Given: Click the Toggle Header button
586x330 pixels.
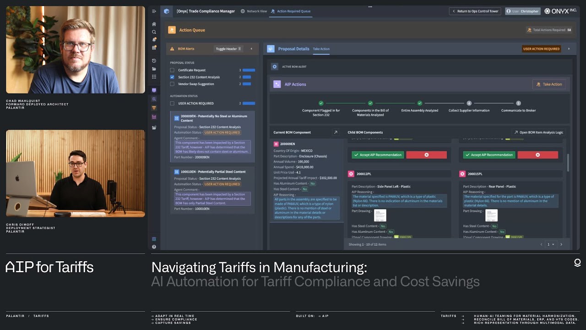Looking at the screenshot, I should [228, 49].
